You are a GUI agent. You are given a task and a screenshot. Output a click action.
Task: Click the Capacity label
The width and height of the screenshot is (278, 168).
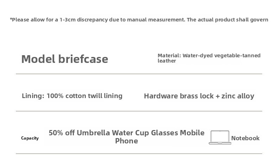(x=30, y=138)
